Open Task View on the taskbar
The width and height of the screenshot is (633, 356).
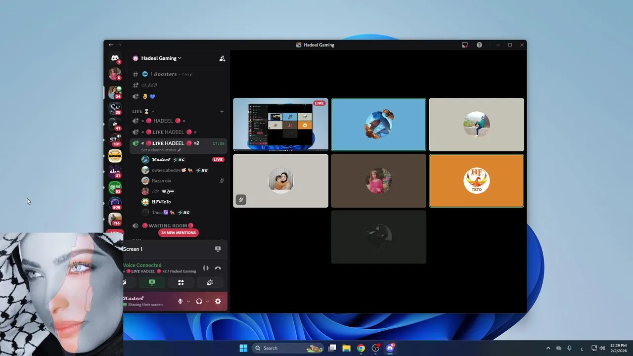(x=332, y=348)
